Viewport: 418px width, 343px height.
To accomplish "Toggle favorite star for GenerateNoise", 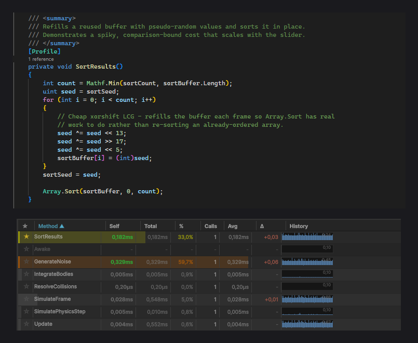I will 26,261.
